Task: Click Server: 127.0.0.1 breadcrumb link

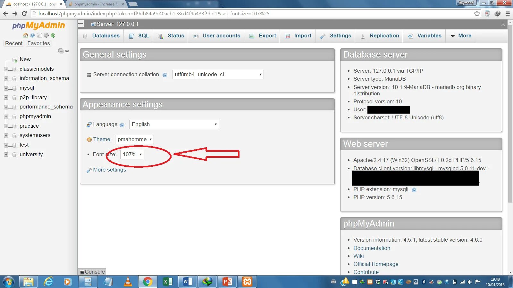Action: click(x=117, y=24)
